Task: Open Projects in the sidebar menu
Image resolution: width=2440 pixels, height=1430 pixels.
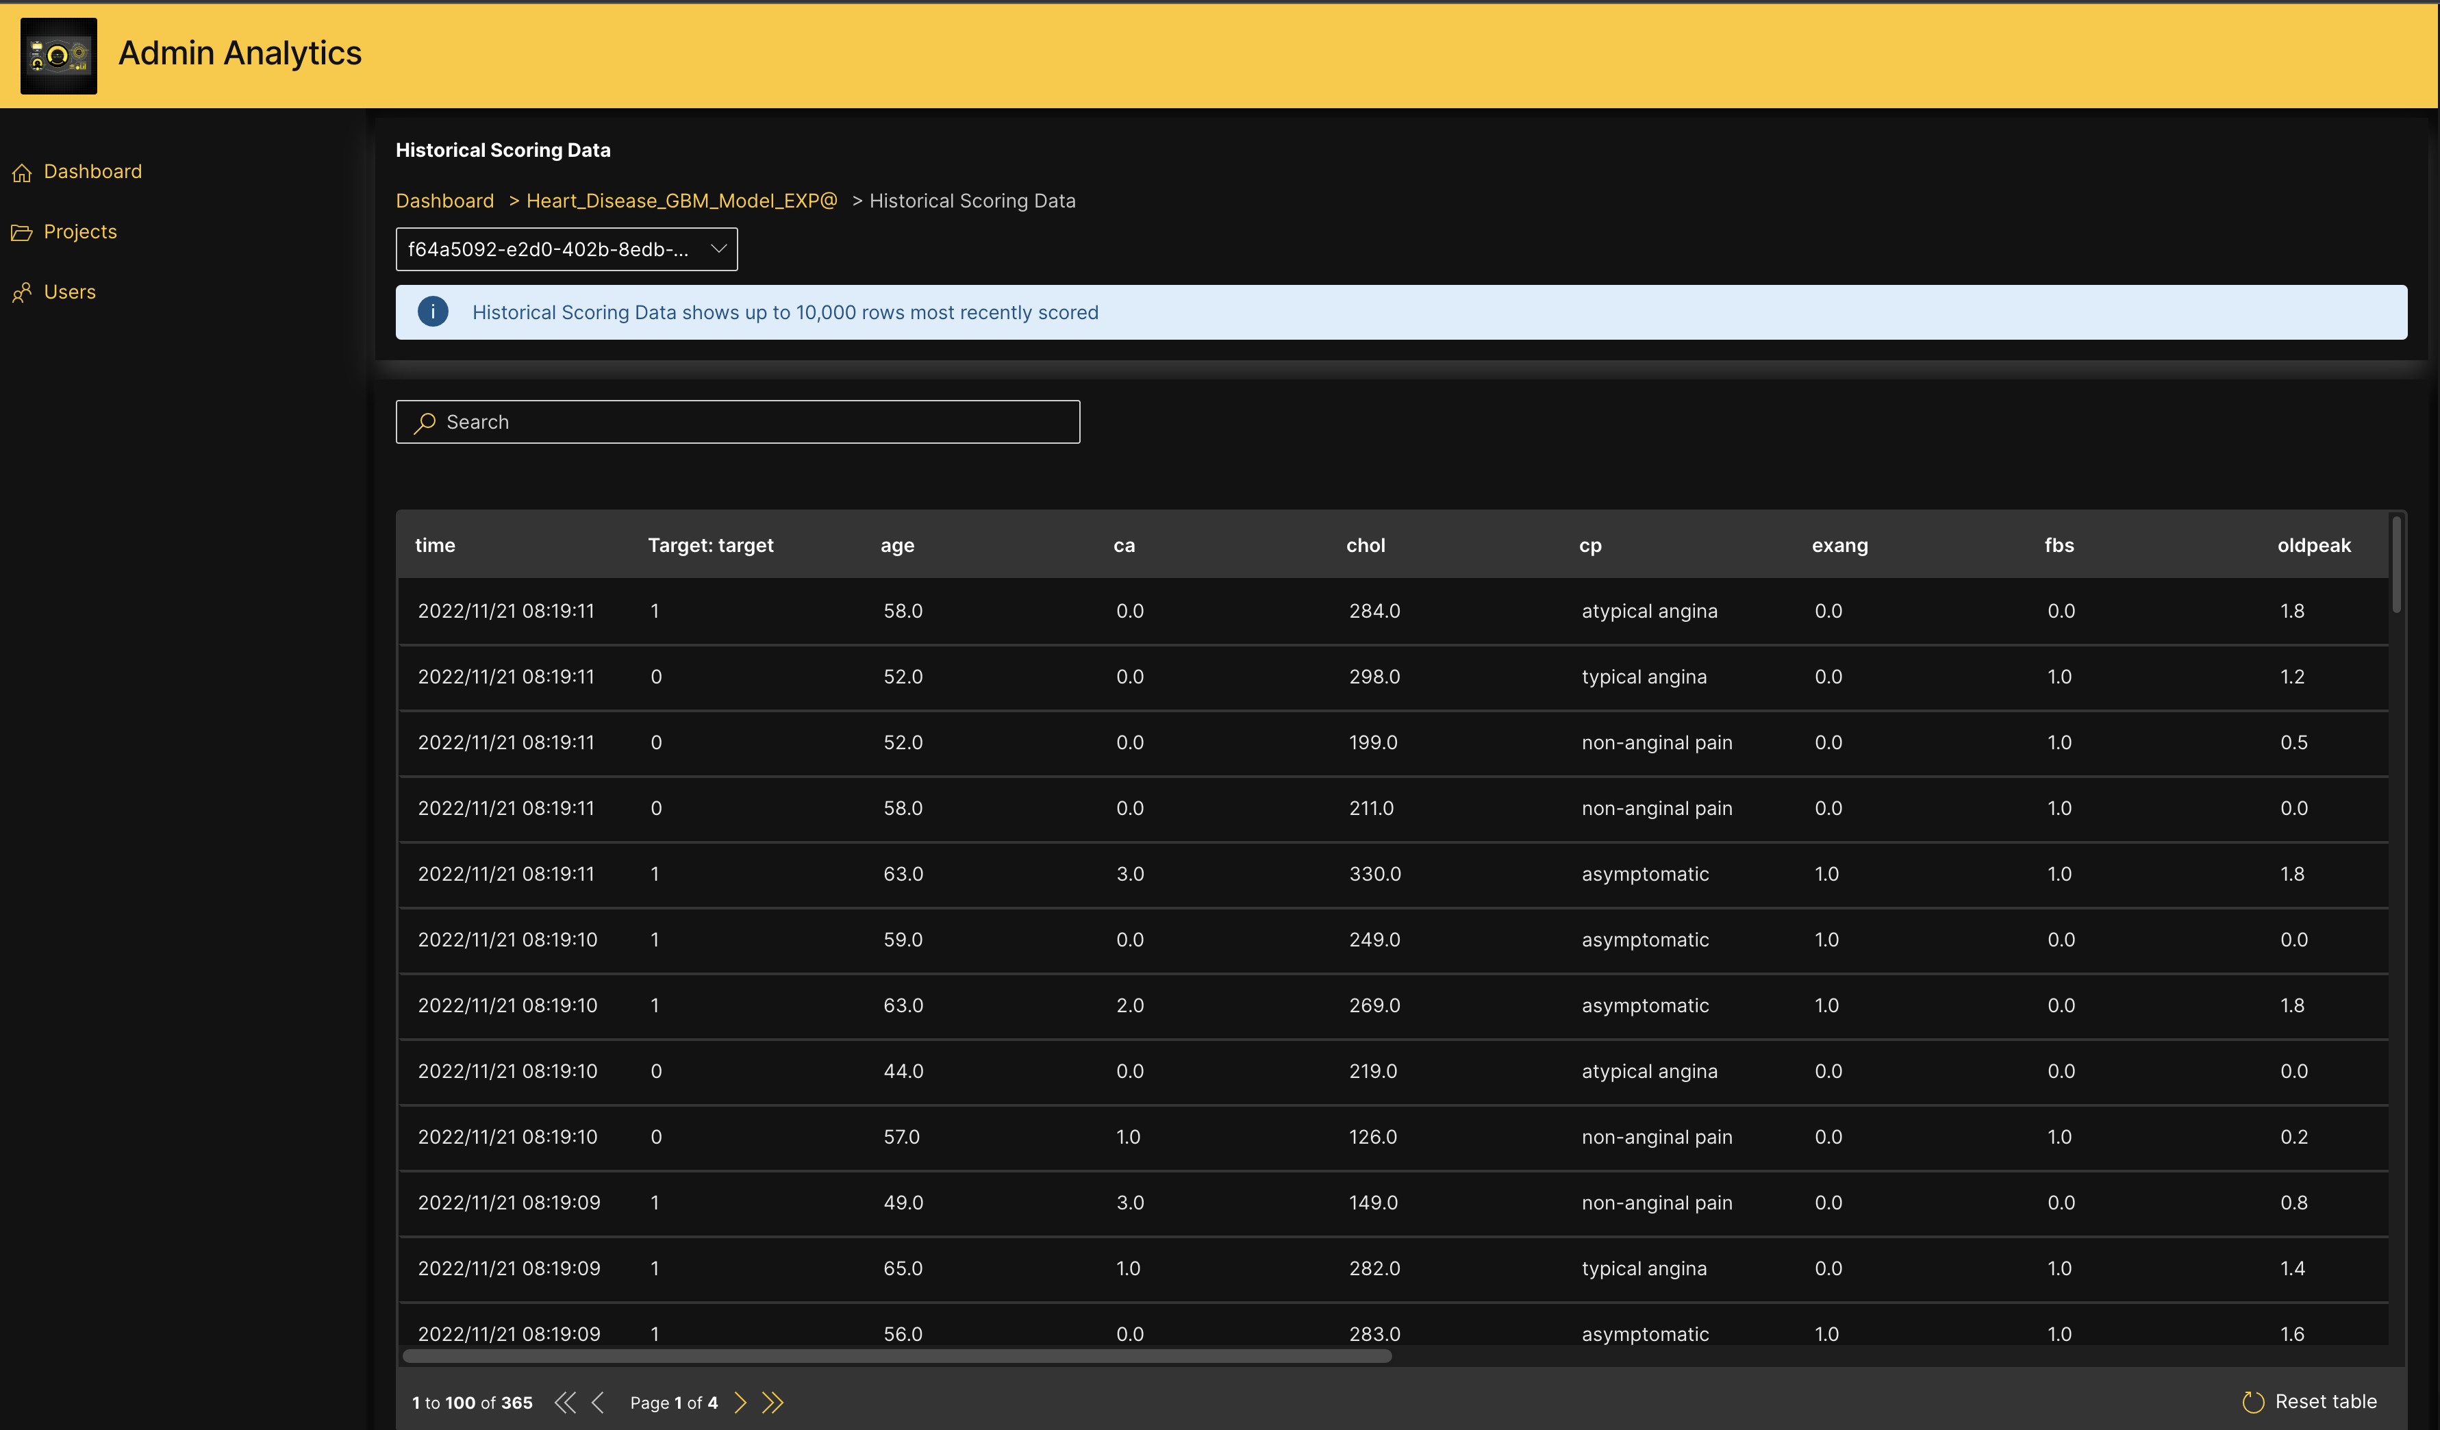Action: pyautogui.click(x=80, y=231)
